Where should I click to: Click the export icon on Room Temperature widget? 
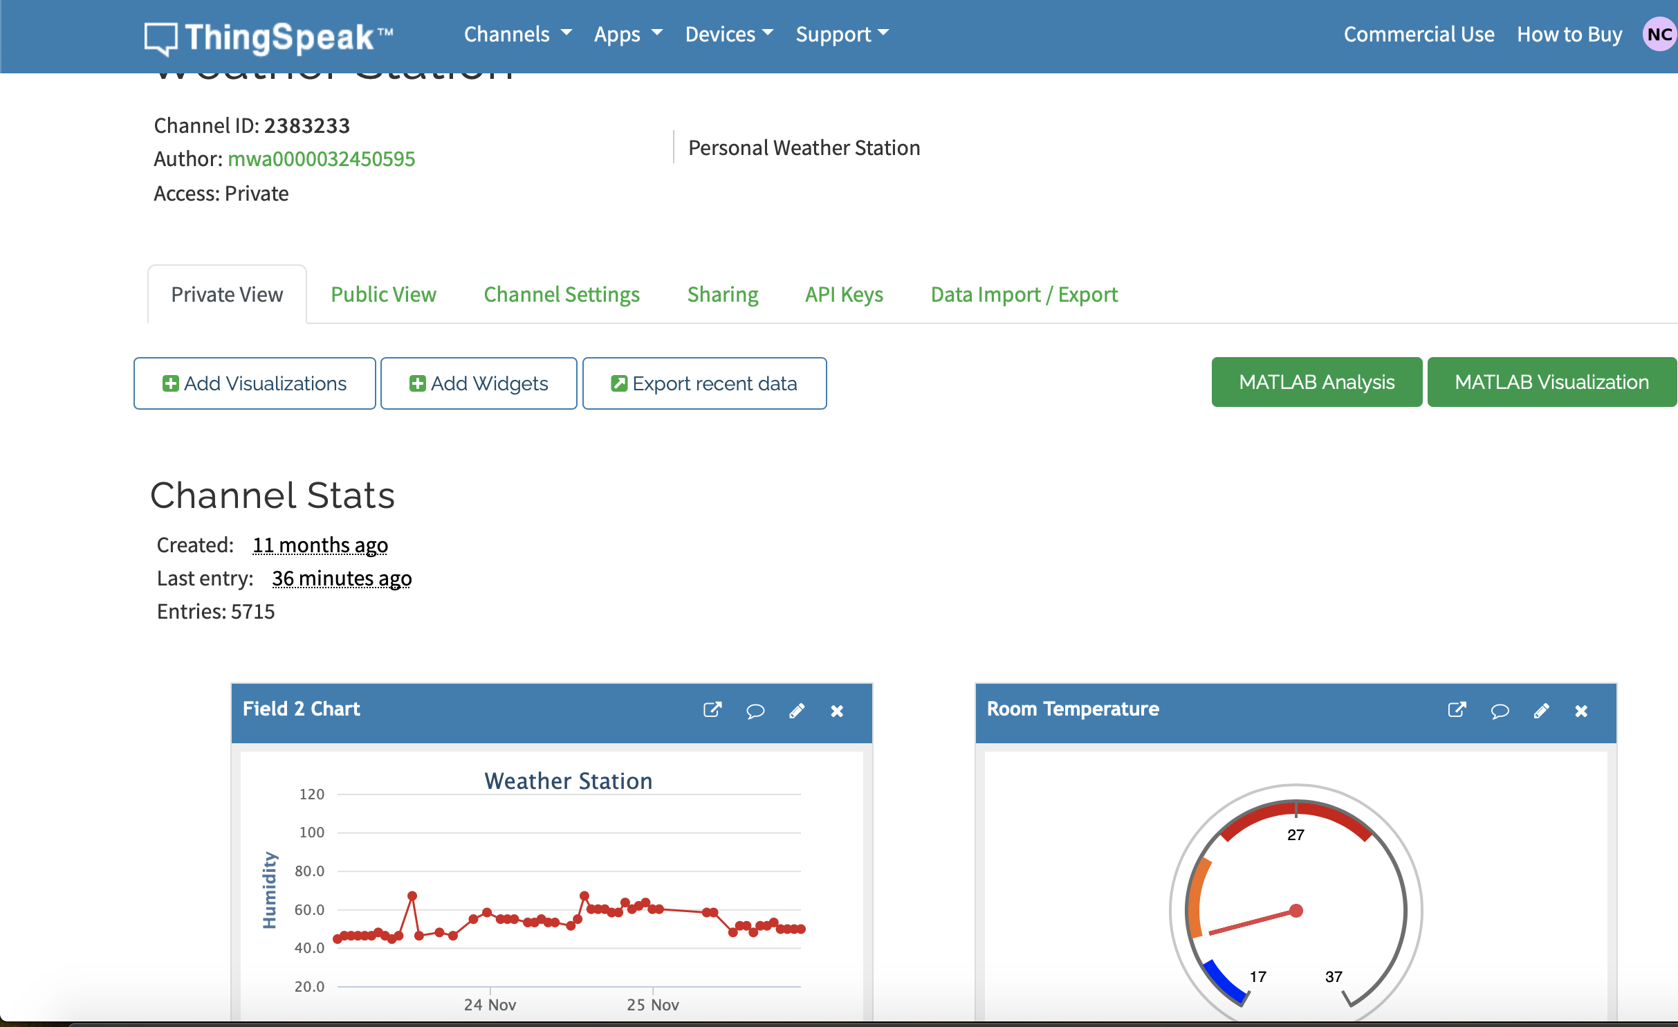pyautogui.click(x=1457, y=709)
